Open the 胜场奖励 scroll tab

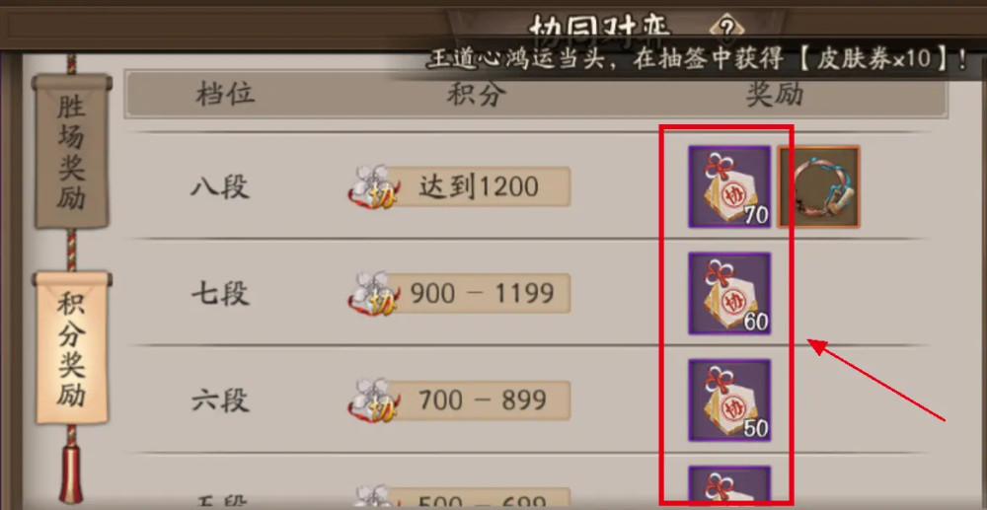(72, 152)
